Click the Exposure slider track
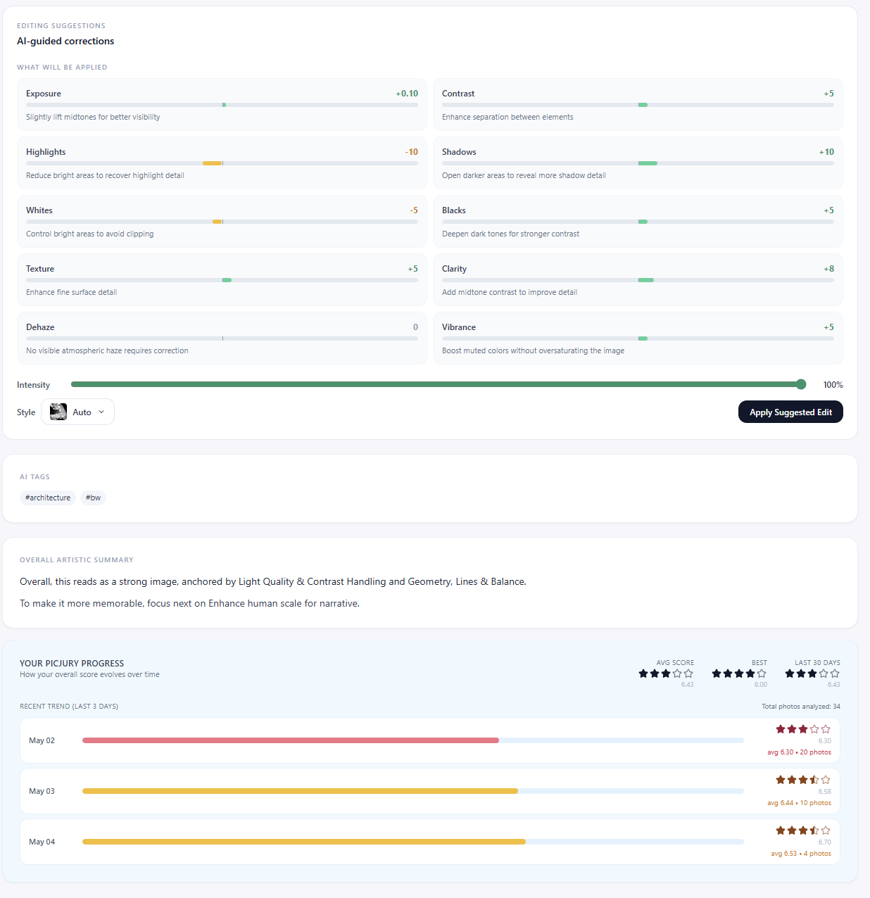 pyautogui.click(x=222, y=105)
